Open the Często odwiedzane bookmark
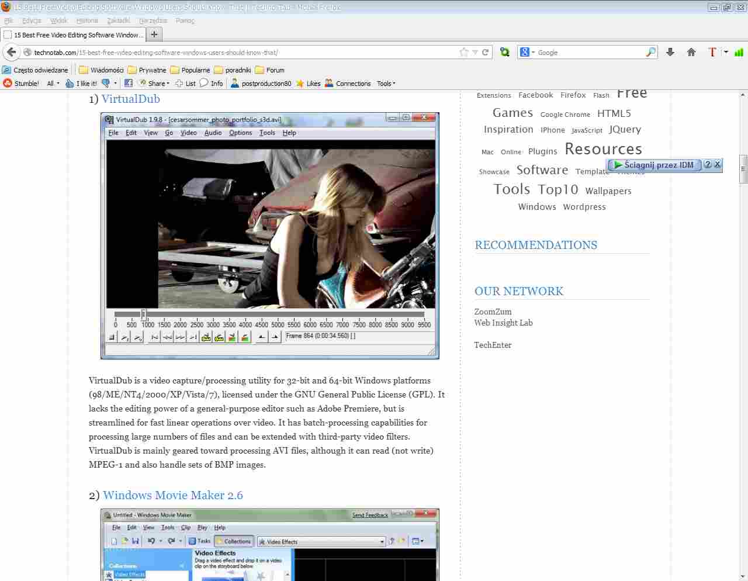This screenshot has height=581, width=748. (35, 70)
